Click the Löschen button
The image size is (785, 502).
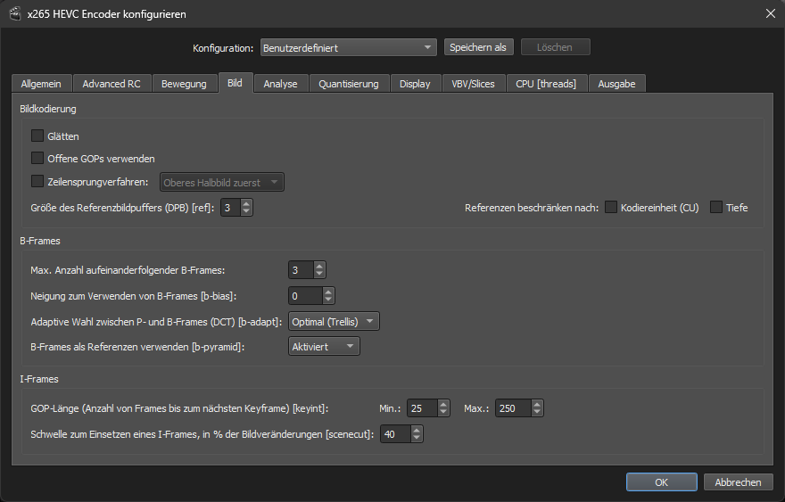pyautogui.click(x=555, y=47)
